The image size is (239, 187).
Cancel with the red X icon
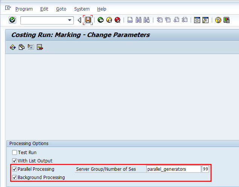(117, 20)
